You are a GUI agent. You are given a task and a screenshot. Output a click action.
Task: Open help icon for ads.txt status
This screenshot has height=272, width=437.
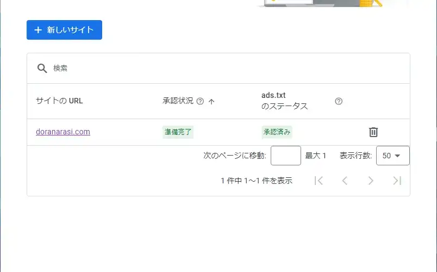tap(339, 101)
